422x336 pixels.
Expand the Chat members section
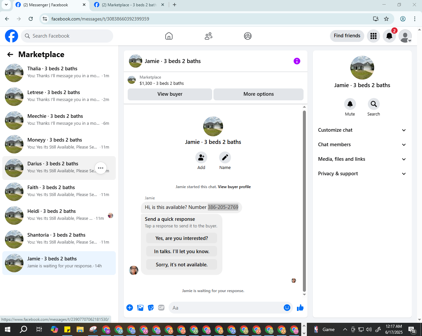tap(362, 145)
